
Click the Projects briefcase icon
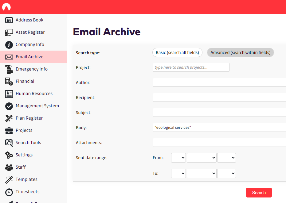9,130
